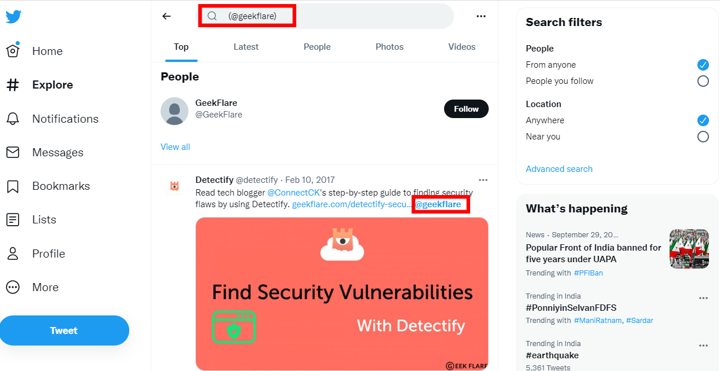
Task: Switch to the Photos tab
Action: click(390, 47)
